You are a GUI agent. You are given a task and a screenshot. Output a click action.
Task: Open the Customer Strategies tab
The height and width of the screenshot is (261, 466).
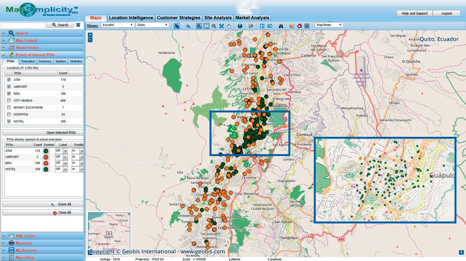pos(179,18)
